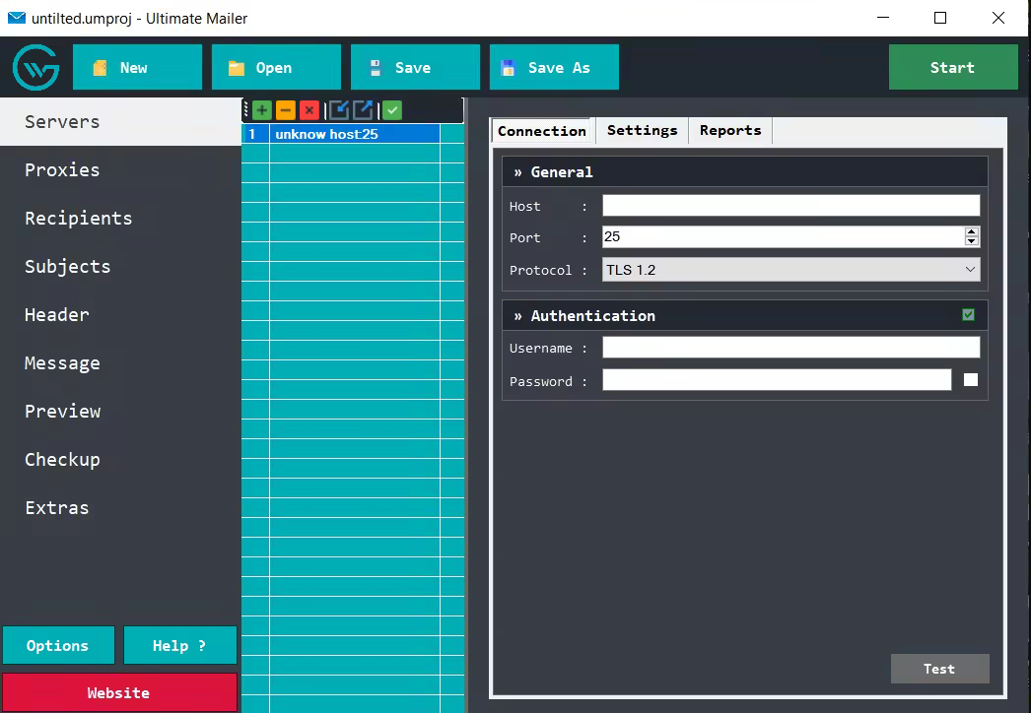Decrease the Port value with the down stepper
The width and height of the screenshot is (1031, 713).
point(971,241)
